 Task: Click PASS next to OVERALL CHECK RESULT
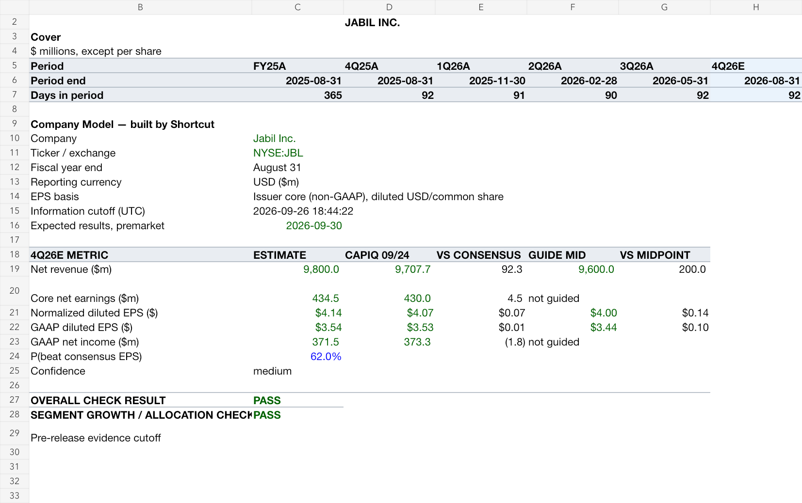[x=297, y=400]
